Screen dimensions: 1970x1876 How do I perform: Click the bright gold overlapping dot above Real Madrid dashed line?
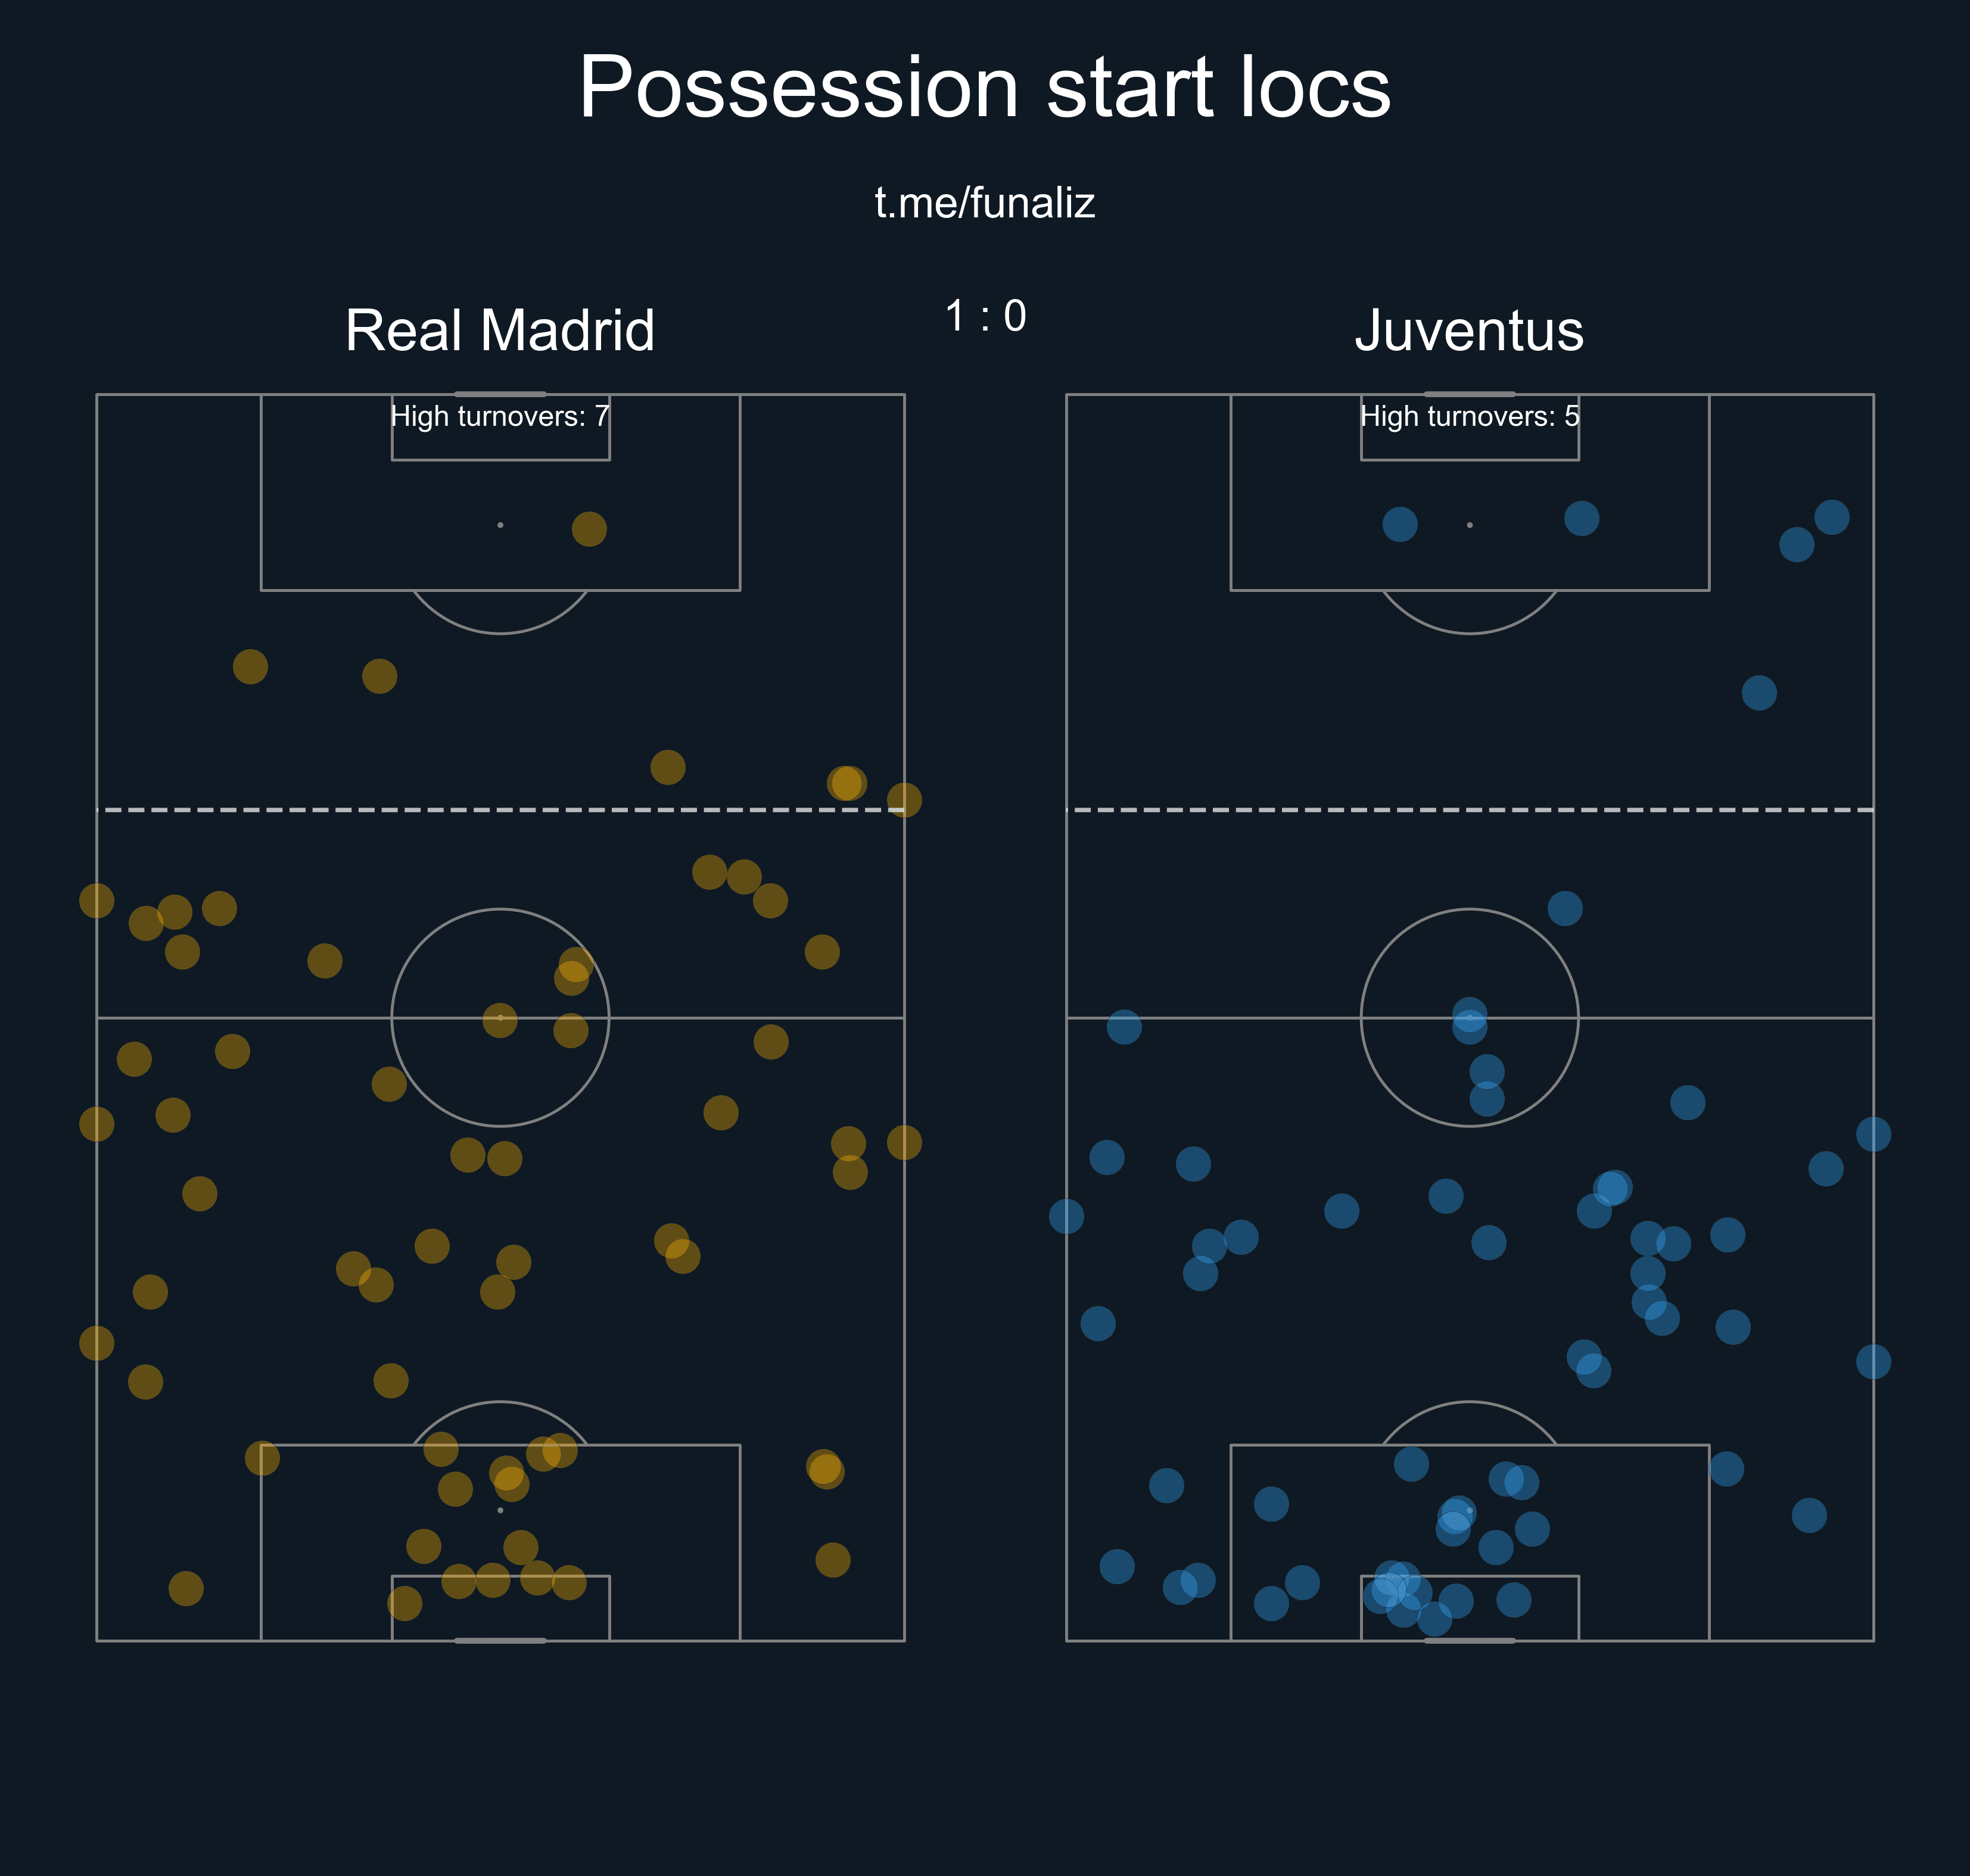[x=846, y=783]
